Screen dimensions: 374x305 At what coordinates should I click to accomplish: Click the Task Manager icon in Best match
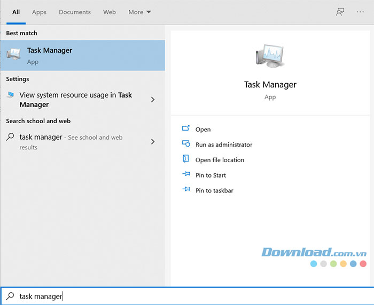pyautogui.click(x=13, y=55)
